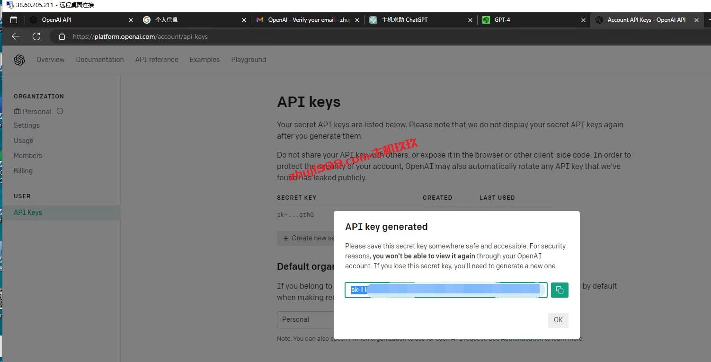711x362 pixels.
Task: Close the 主机求助 ChatGPT tab
Action: click(x=470, y=20)
